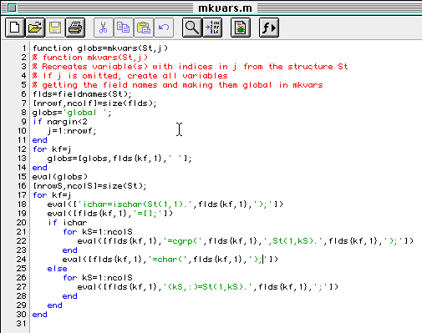The image size is (422, 333).
Task: Undo last edit with the undo arrow
Action: tap(164, 28)
